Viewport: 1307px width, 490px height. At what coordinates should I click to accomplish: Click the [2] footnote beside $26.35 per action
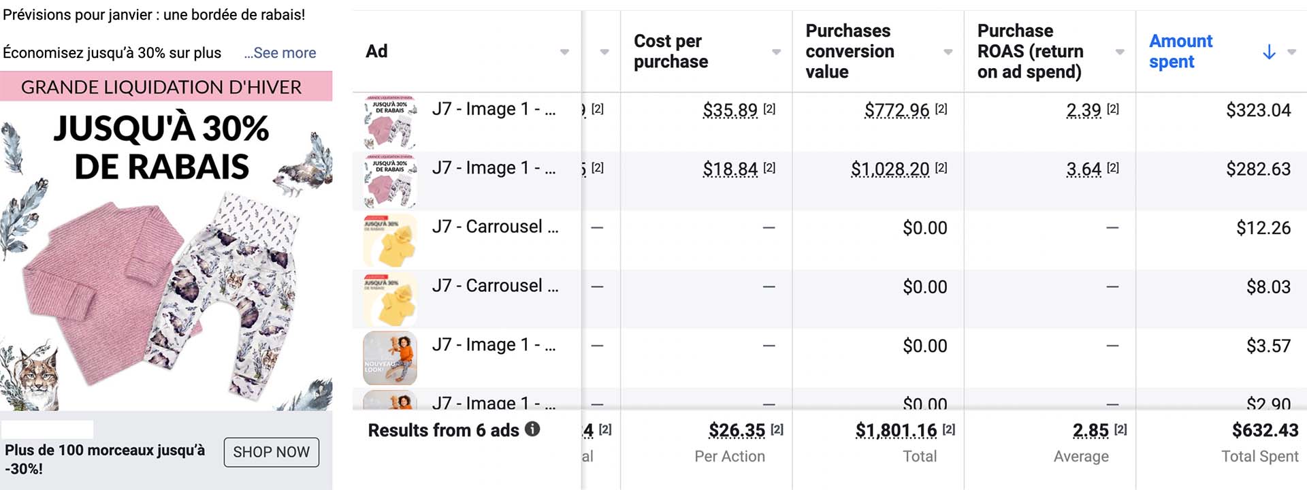coord(777,429)
